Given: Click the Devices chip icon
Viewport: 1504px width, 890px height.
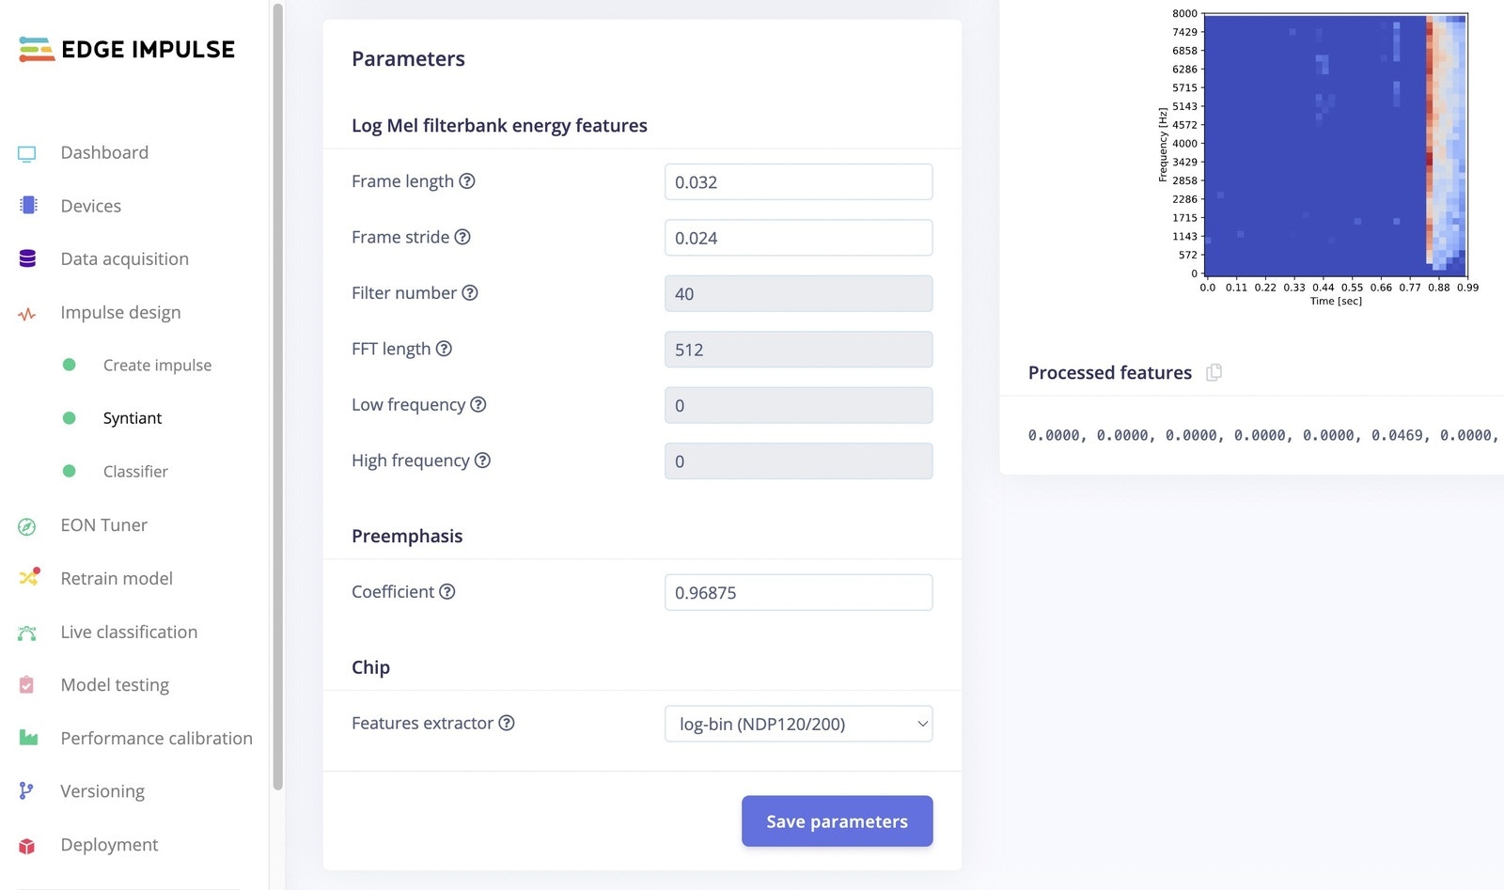Looking at the screenshot, I should [x=27, y=205].
